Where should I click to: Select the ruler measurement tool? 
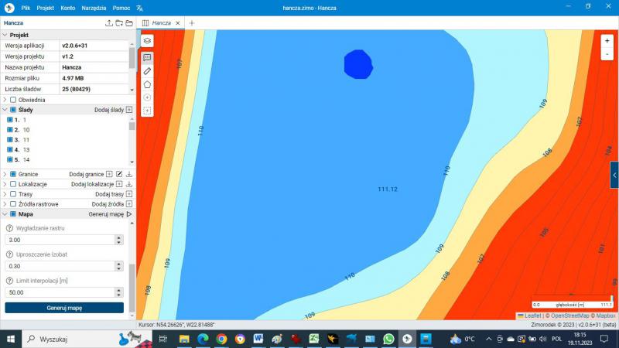147,70
